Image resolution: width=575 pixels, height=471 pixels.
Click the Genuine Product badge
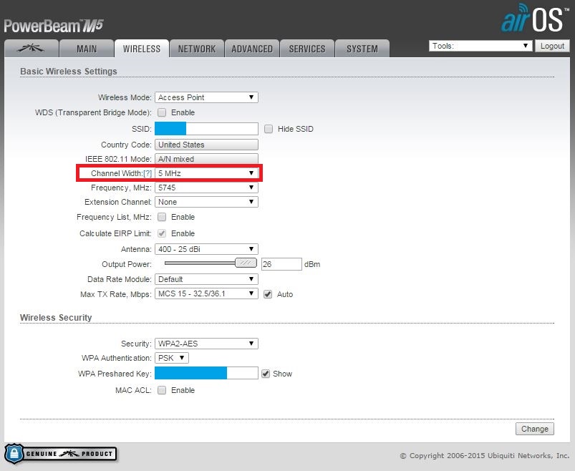(60, 454)
